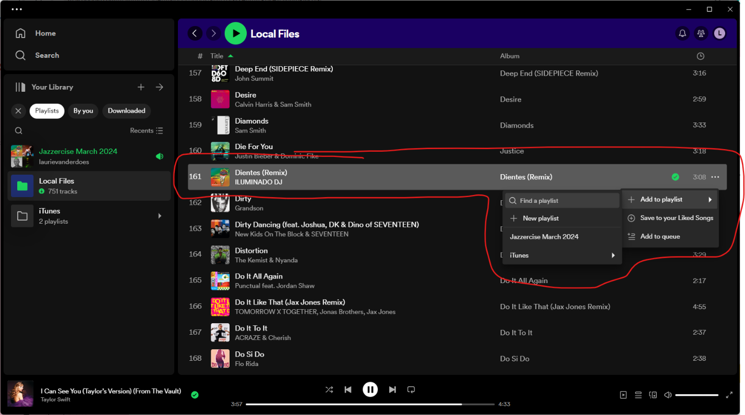Open Calvin Harris & Sam Smith artist link
The height and width of the screenshot is (415, 745).
point(273,105)
